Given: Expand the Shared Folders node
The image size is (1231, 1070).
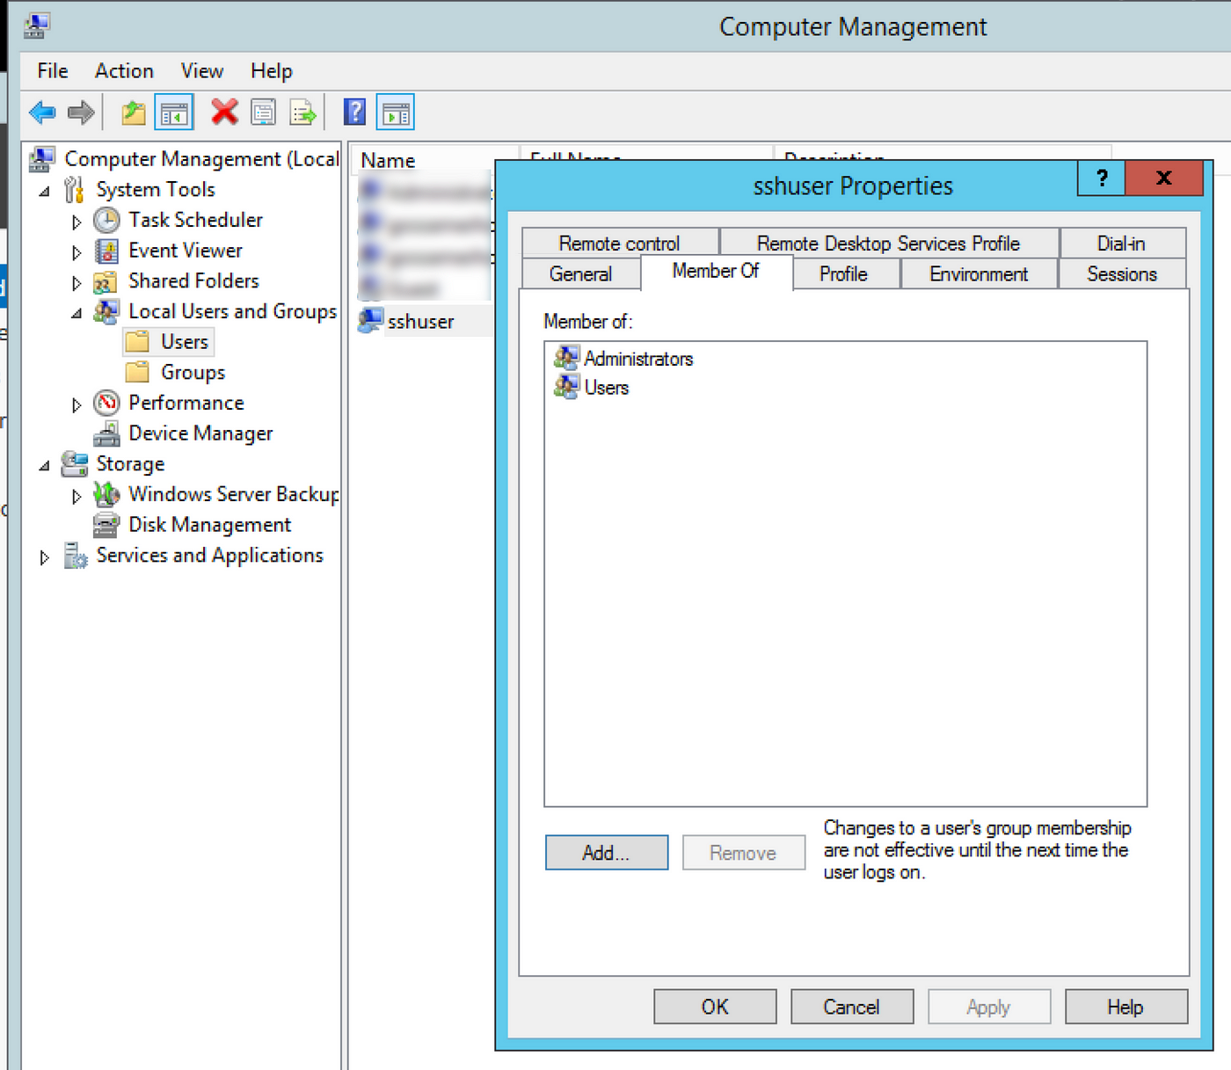Looking at the screenshot, I should tap(76, 283).
